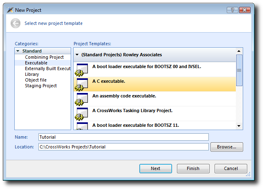The width and height of the screenshot is (264, 190).
Task: Select the Library category
Action: 32,74
